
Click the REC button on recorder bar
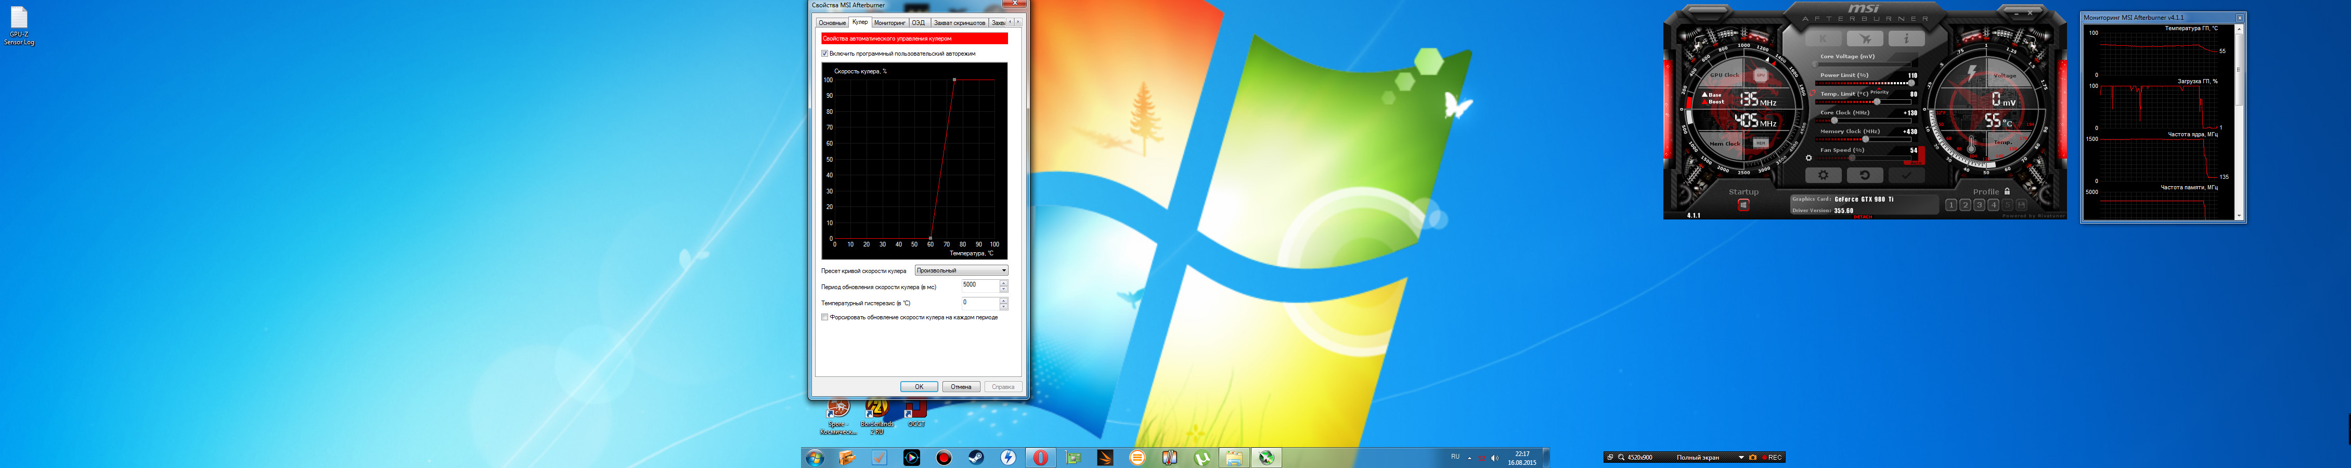[1773, 457]
